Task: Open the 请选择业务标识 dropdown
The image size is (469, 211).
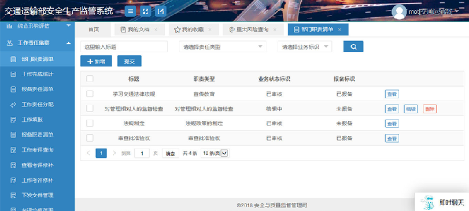Action: point(305,47)
